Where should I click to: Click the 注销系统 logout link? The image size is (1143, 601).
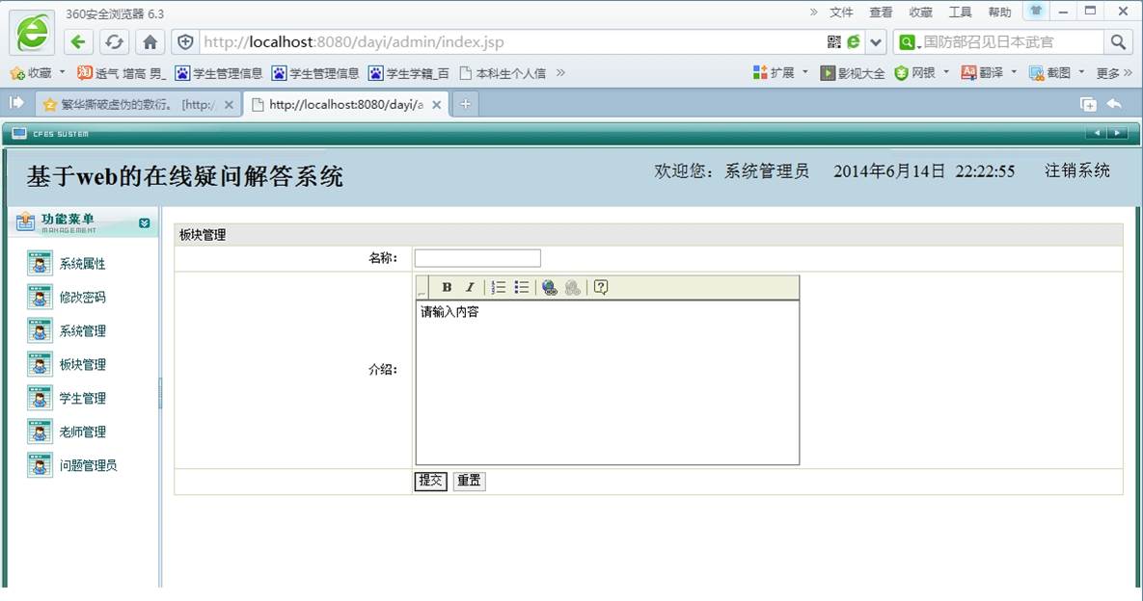pos(1077,170)
